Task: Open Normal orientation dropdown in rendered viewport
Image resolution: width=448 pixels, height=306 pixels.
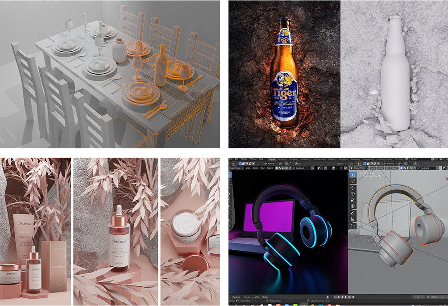Action: click(270, 163)
